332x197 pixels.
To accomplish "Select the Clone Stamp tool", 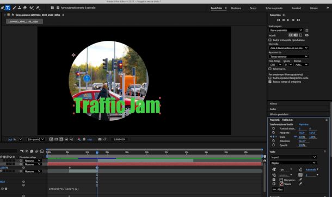I will click(20, 8).
